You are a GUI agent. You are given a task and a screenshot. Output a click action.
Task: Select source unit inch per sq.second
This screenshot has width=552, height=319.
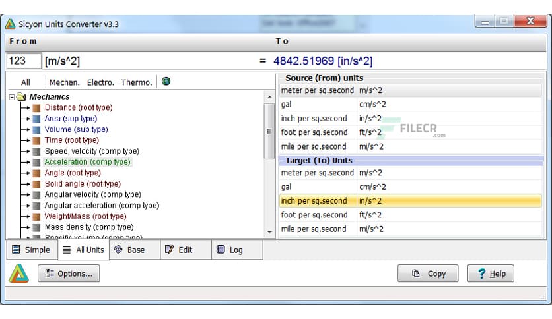pos(411,119)
